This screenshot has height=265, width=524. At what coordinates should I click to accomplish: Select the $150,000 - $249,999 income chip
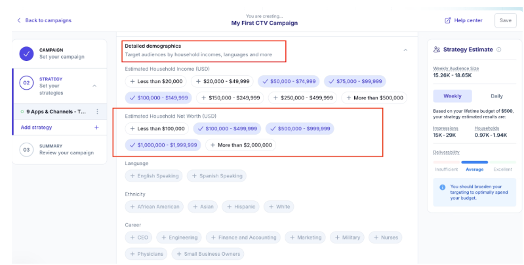(x=230, y=98)
